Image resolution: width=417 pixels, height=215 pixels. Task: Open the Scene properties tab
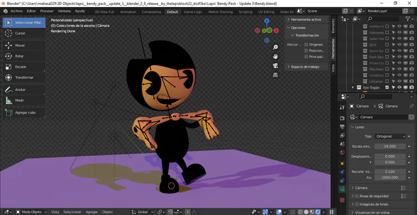(342, 144)
